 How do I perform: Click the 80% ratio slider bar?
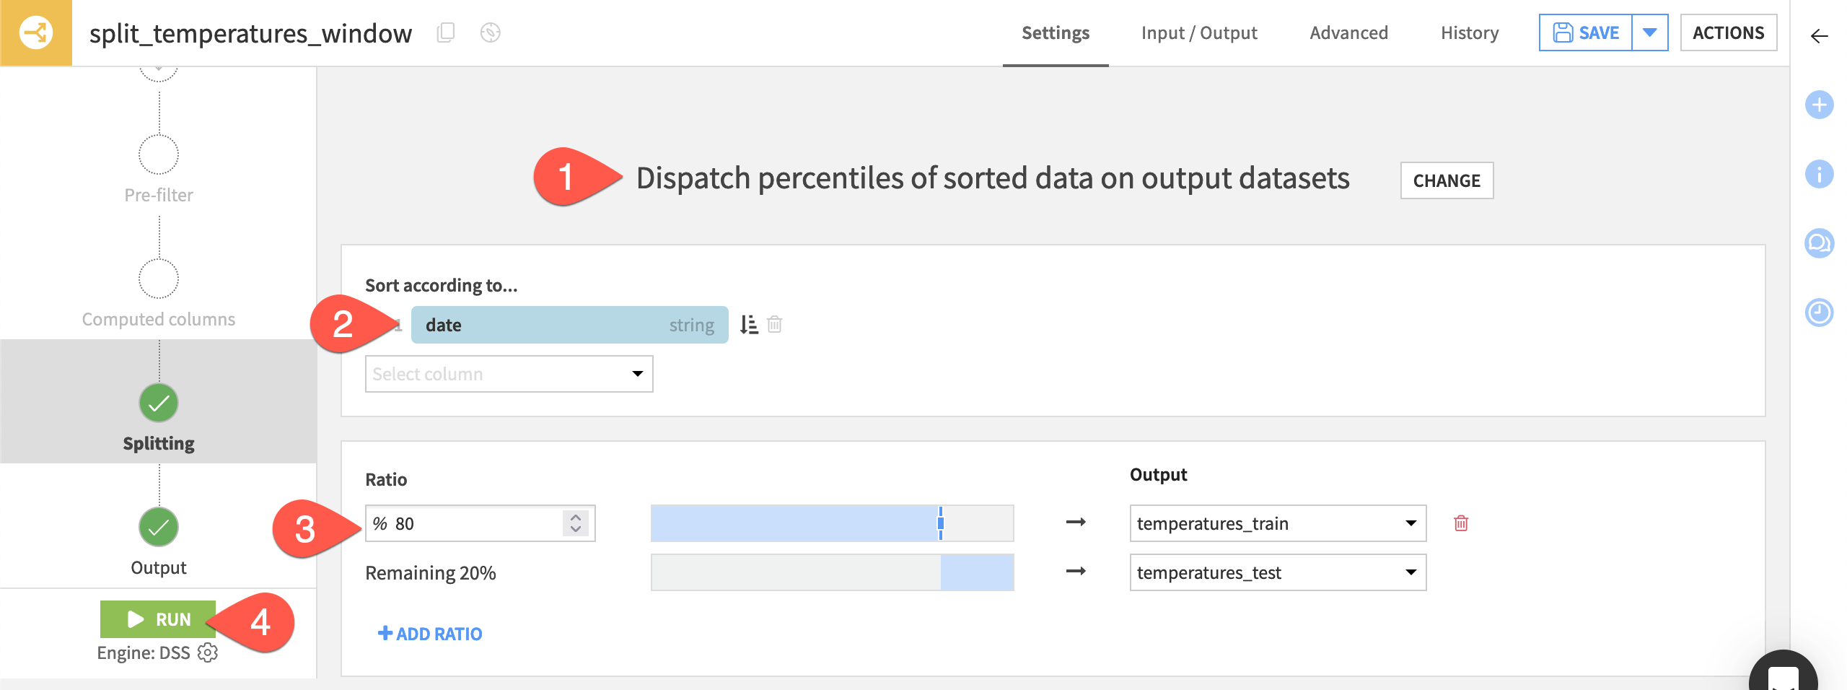(832, 523)
